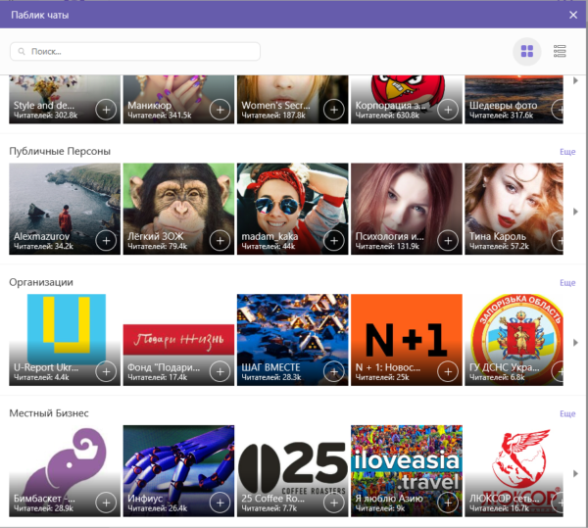Screen dimensions: 588x528
Task: Add Инфиус chat via plus icon
Action: point(220,503)
